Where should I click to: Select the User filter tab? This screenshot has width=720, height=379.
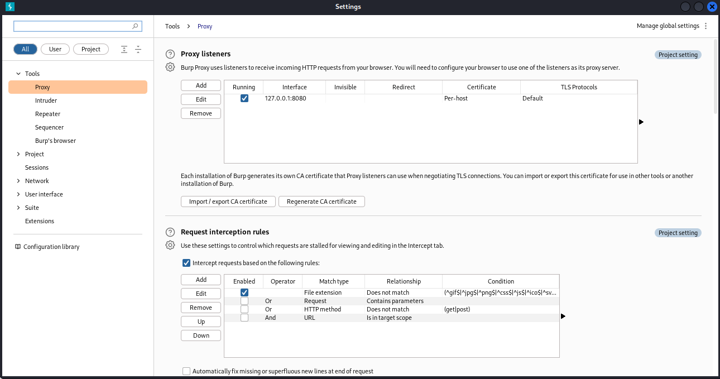55,49
